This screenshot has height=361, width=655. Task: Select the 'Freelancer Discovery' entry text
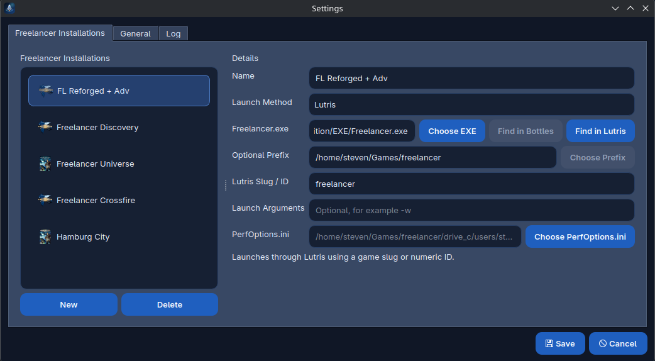click(97, 128)
